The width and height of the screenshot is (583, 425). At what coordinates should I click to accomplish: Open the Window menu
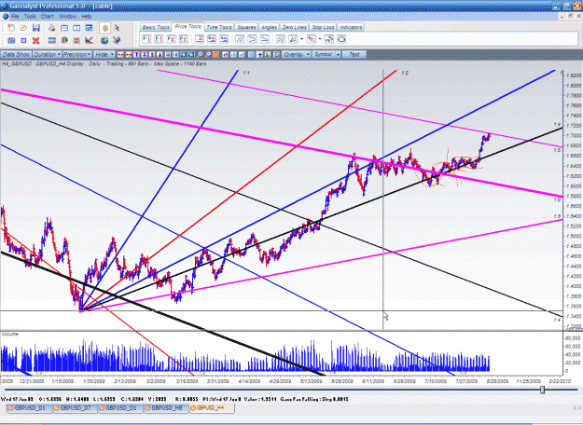point(67,17)
